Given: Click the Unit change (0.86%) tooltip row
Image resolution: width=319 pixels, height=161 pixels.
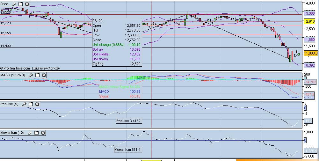Looking at the screenshot, I should [117, 45].
